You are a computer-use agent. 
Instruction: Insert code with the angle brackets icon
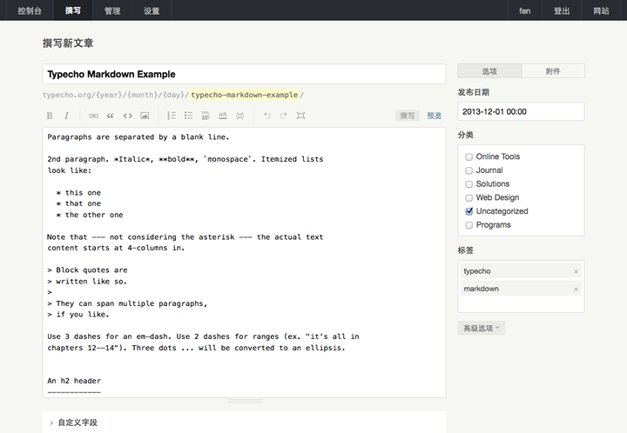(128, 116)
